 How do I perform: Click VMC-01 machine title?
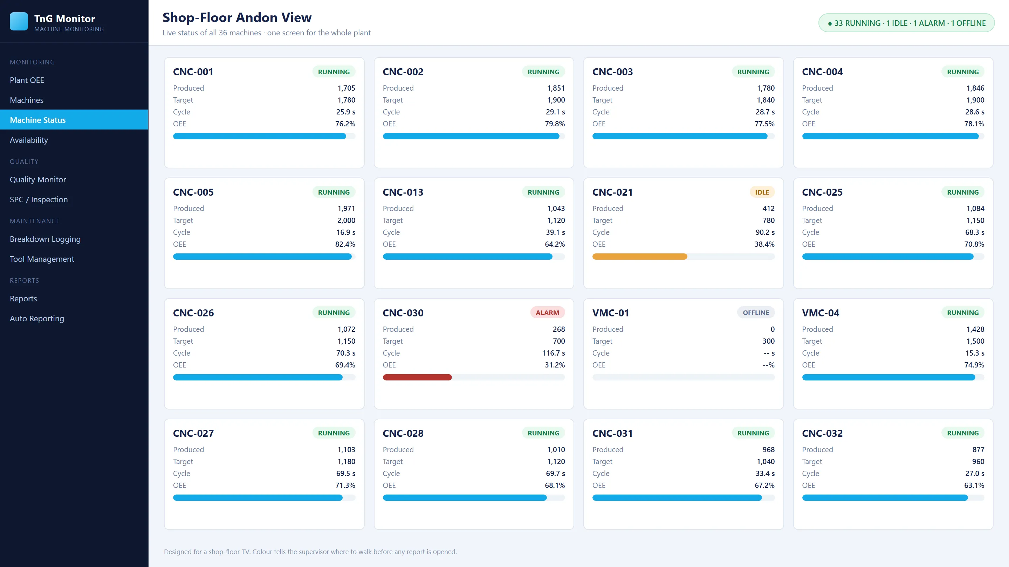coord(611,313)
